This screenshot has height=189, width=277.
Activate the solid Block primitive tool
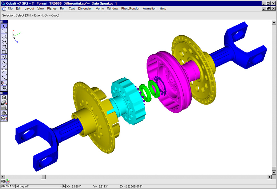[x=4, y=98]
